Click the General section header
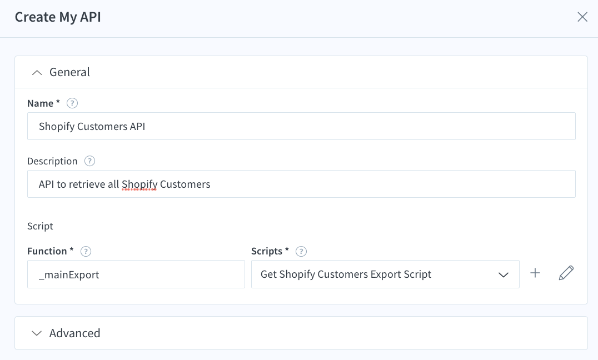Viewport: 598px width, 360px height. tap(70, 72)
